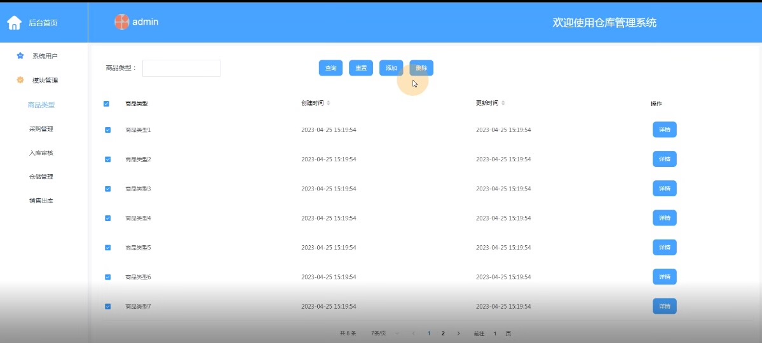
Task: Uncheck the checkbox for 商品类型6
Action: click(x=108, y=277)
